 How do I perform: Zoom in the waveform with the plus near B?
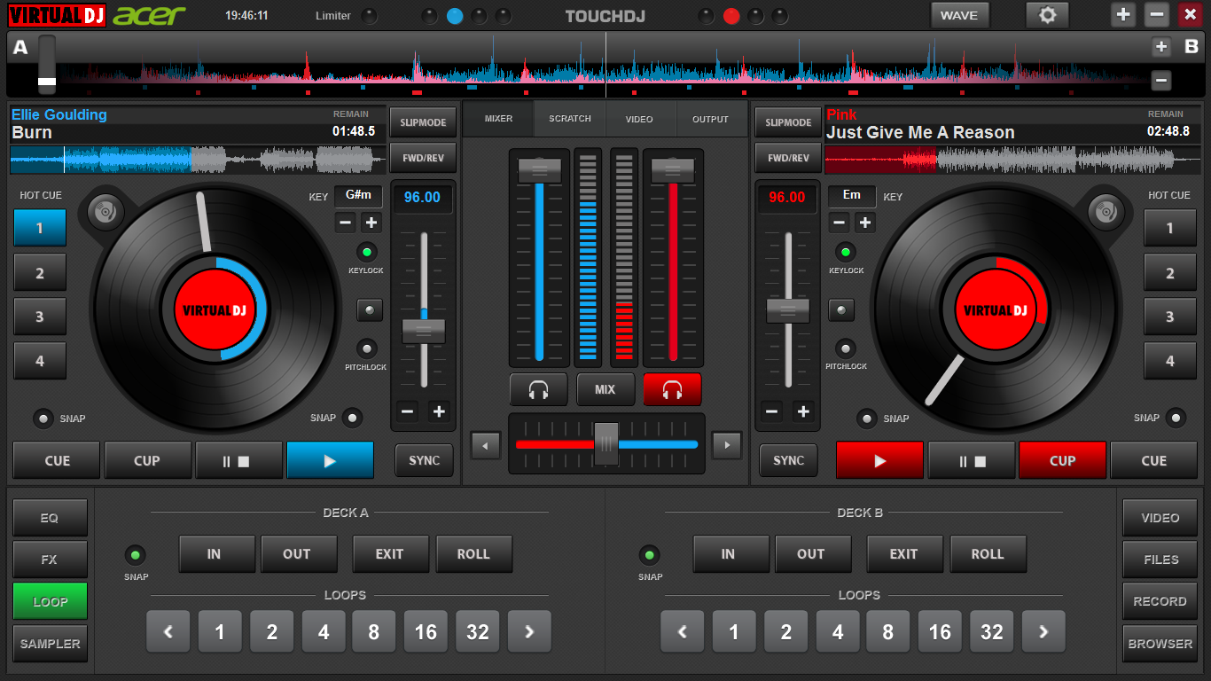(x=1161, y=47)
